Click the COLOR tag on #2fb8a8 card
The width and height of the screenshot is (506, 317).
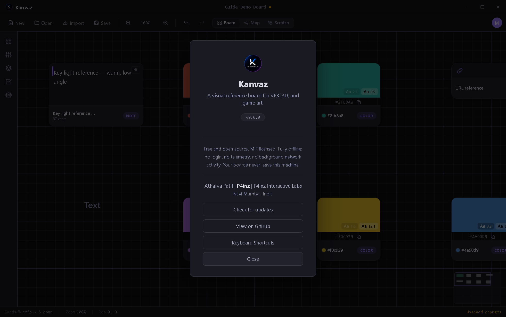click(366, 116)
